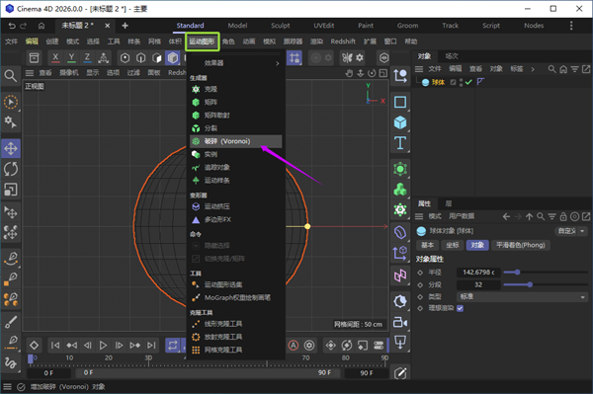This screenshot has width=593, height=394.
Task: Toggle the 理想渲染 checkbox
Action: pyautogui.click(x=460, y=308)
